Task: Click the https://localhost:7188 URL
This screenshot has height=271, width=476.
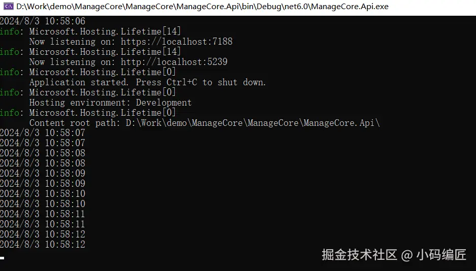Action: [x=177, y=42]
